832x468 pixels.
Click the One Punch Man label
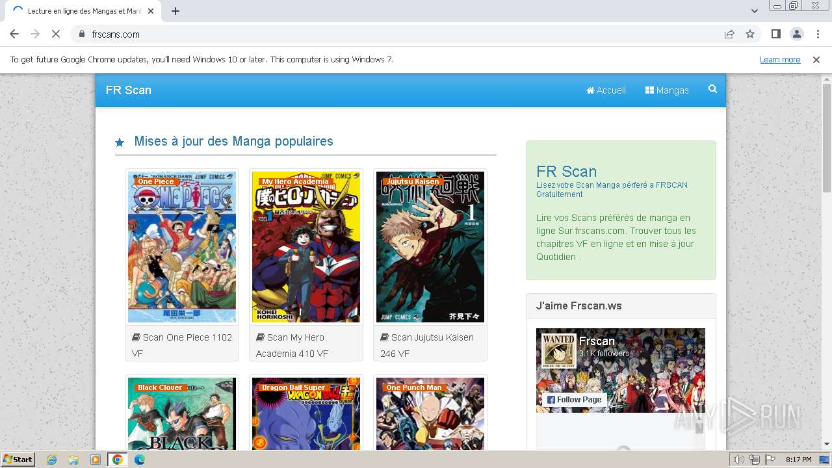[x=414, y=388]
